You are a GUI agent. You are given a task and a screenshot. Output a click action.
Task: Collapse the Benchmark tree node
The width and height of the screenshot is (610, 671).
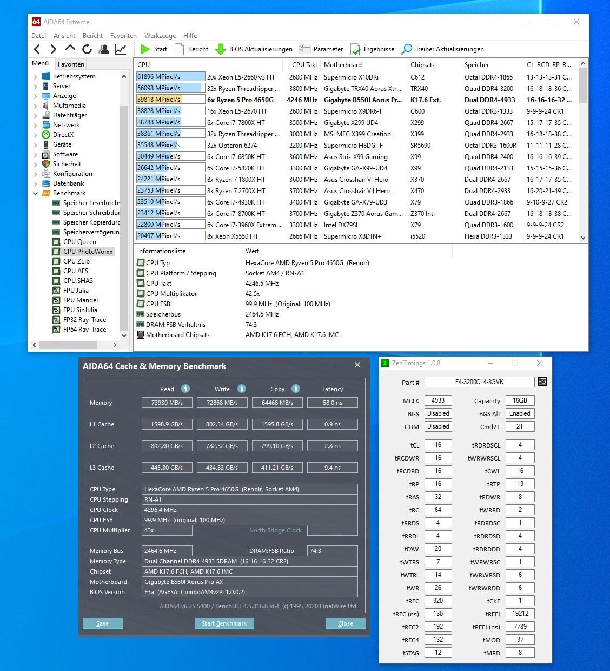click(x=36, y=194)
